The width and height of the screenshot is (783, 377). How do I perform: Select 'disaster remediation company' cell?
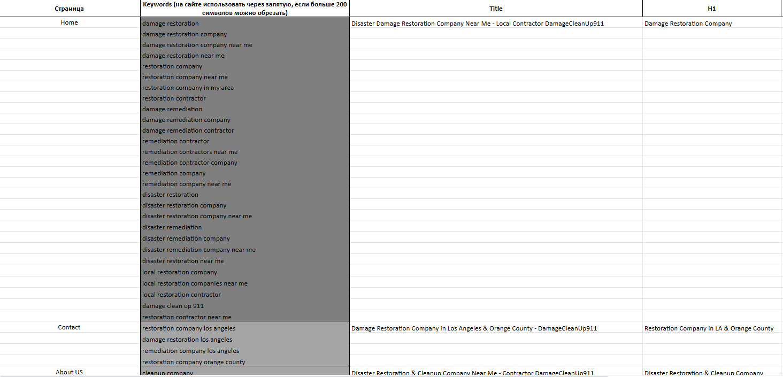pyautogui.click(x=245, y=238)
